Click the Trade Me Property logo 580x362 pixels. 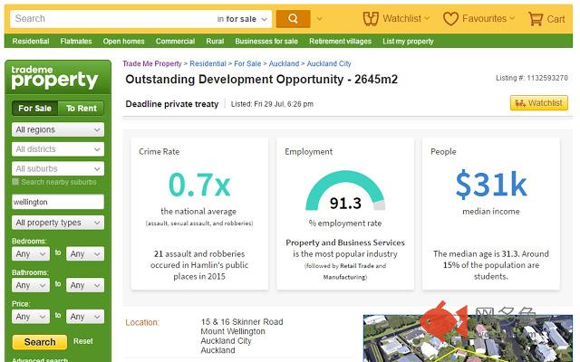[x=54, y=78]
